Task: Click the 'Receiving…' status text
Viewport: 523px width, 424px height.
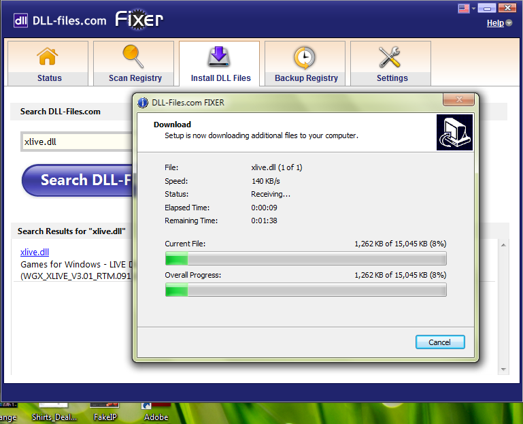Action: pos(271,195)
